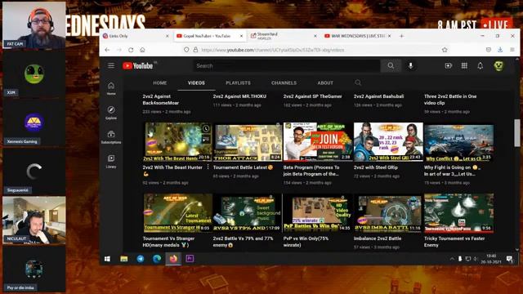Open PvP vs Win Only thumbnail
Viewport: 523px width, 294px height.
pos(318,212)
